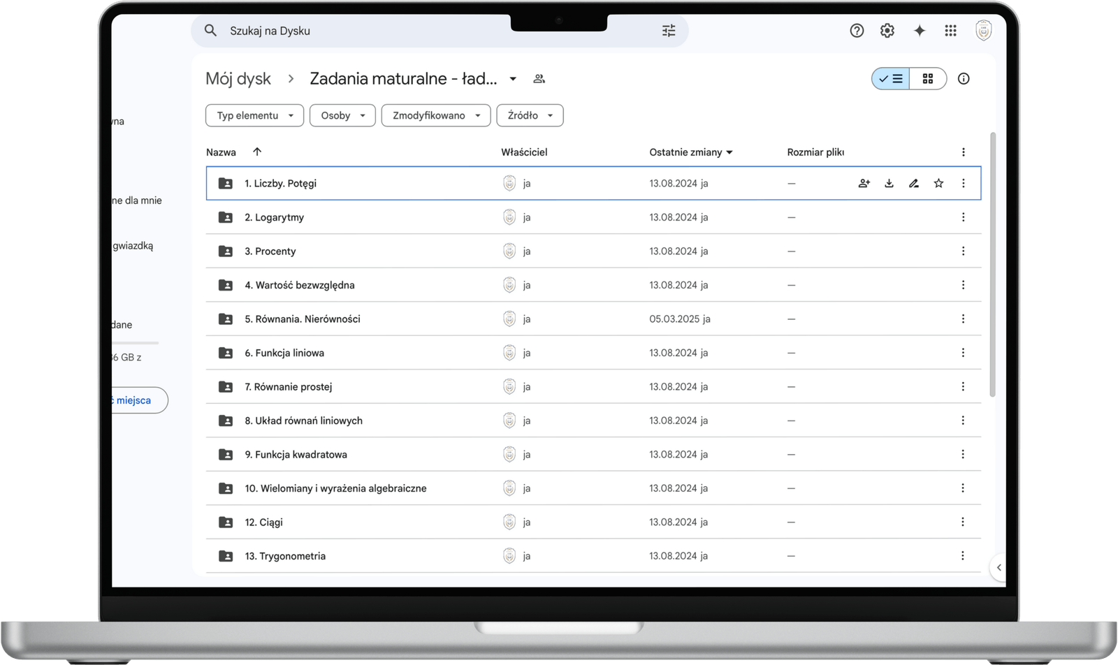
Task: Expand the Typ elementu filter
Action: [x=254, y=116]
